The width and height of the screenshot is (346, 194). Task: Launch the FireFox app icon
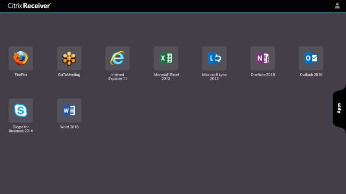coord(21,58)
